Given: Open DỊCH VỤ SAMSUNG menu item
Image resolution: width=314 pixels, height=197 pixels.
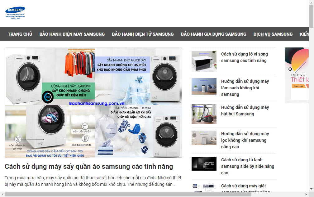Looking at the screenshot, I should coord(273,34).
